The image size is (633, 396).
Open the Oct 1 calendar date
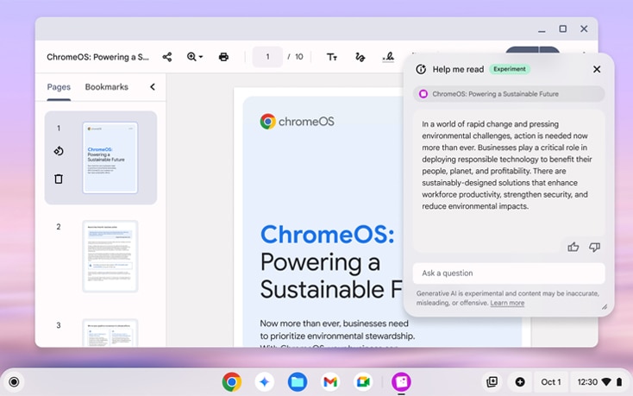[x=550, y=382]
